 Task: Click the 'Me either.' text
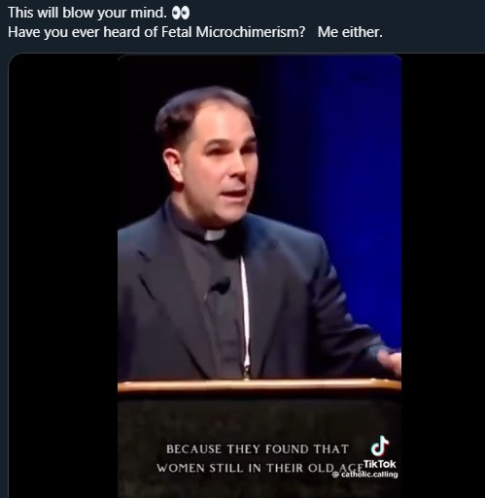pyautogui.click(x=350, y=32)
